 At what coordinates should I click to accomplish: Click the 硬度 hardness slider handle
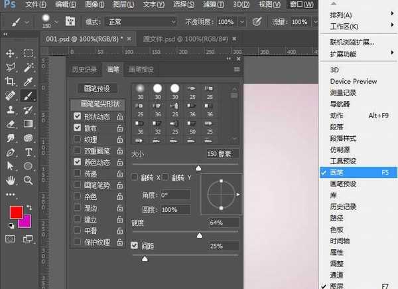[200, 235]
